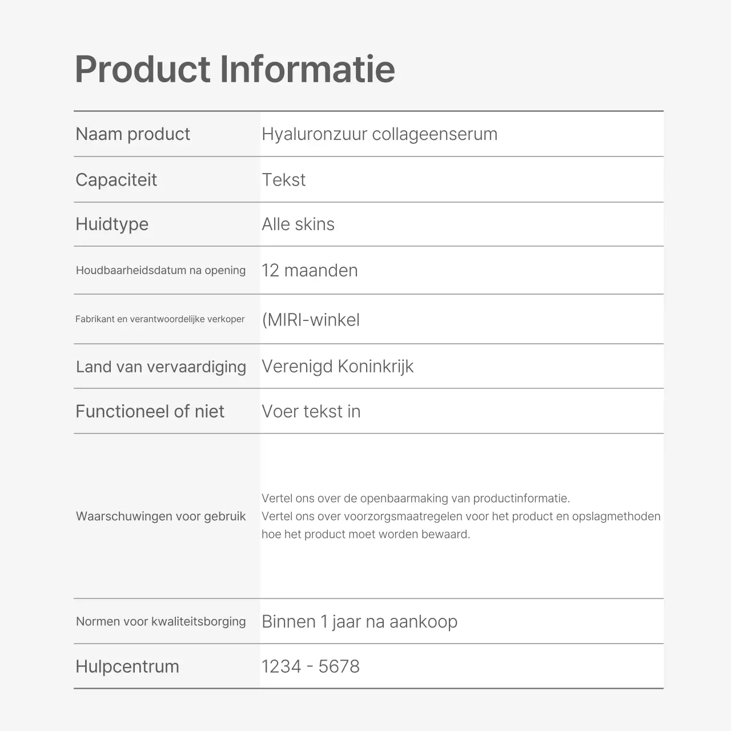Click the openbaarmaking van productinformatie text line
Viewport: 731px width, 731px height.
415,499
